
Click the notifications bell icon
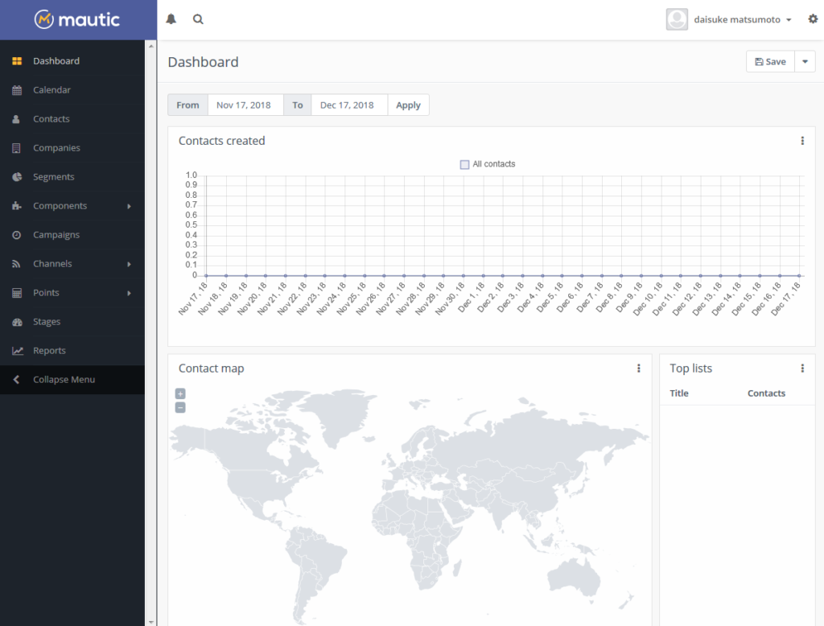point(171,19)
